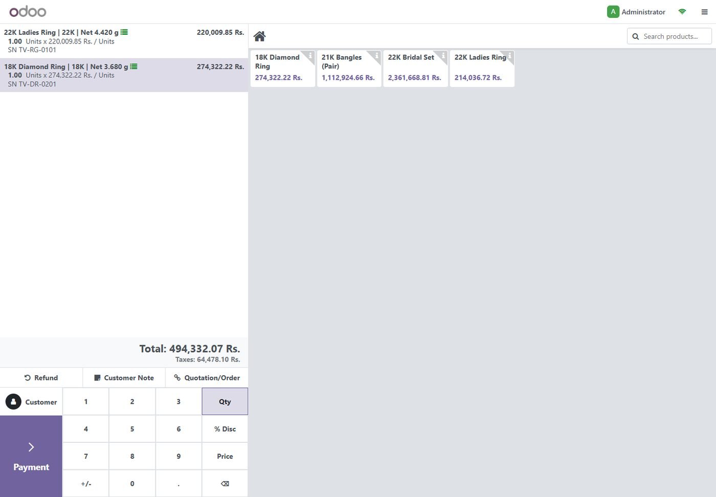Proceed to Payment
The image size is (716, 497).
[x=31, y=456]
